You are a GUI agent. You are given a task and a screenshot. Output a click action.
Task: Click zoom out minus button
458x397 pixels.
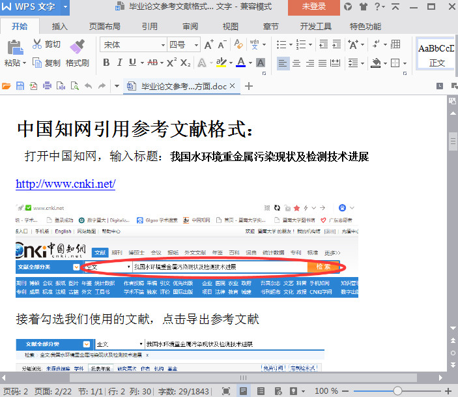[345, 391]
